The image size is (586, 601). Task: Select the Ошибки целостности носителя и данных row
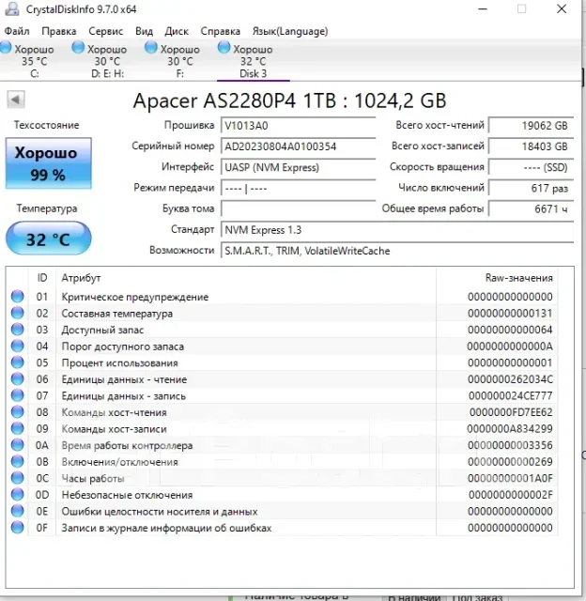coord(284,511)
